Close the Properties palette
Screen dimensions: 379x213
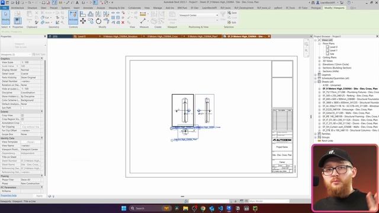click(45, 37)
